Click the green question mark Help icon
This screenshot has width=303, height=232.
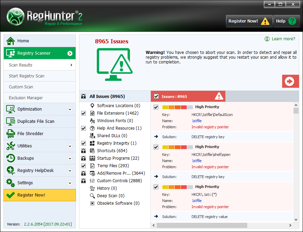[x=292, y=21]
